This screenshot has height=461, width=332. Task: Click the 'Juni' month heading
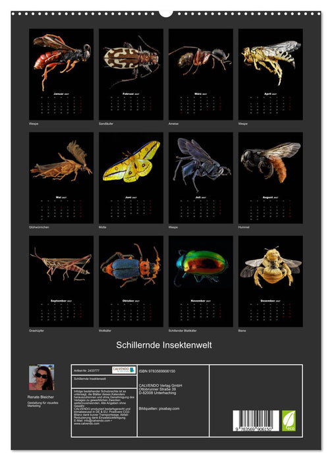(128, 198)
